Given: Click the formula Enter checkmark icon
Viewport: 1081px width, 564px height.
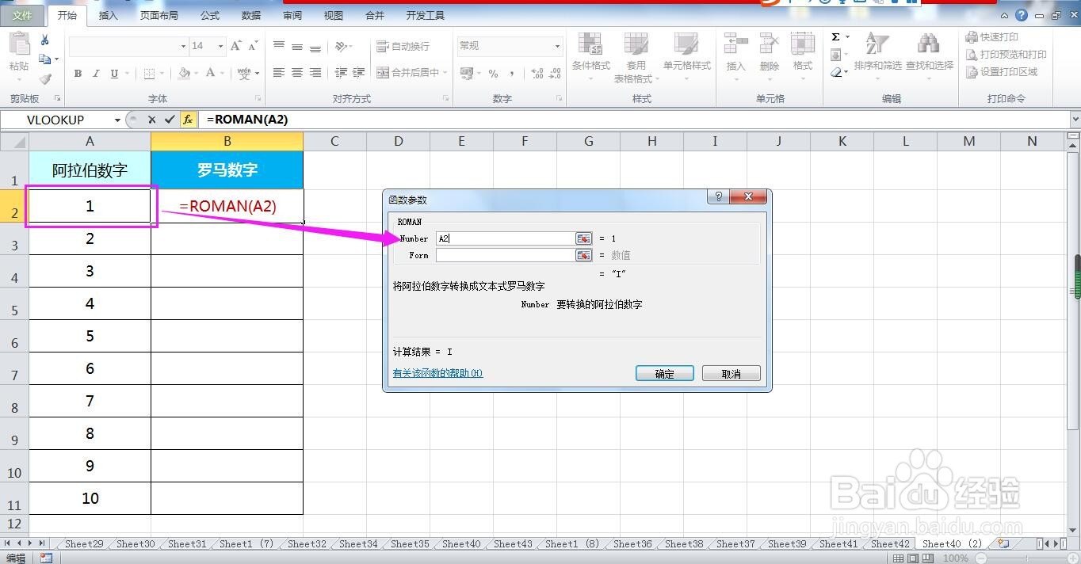Looking at the screenshot, I should click(170, 120).
